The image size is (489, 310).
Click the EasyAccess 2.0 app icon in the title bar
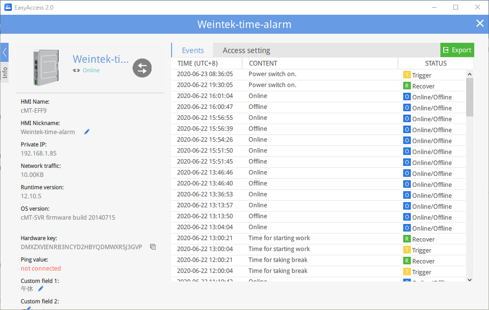coord(8,7)
